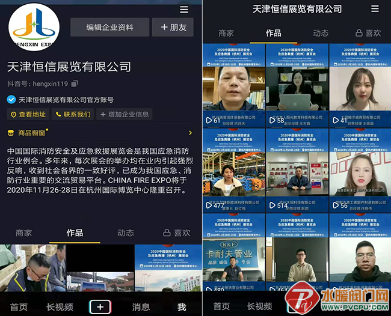
Task: Open video of man in beige shirt with glasses
Action: (297, 252)
